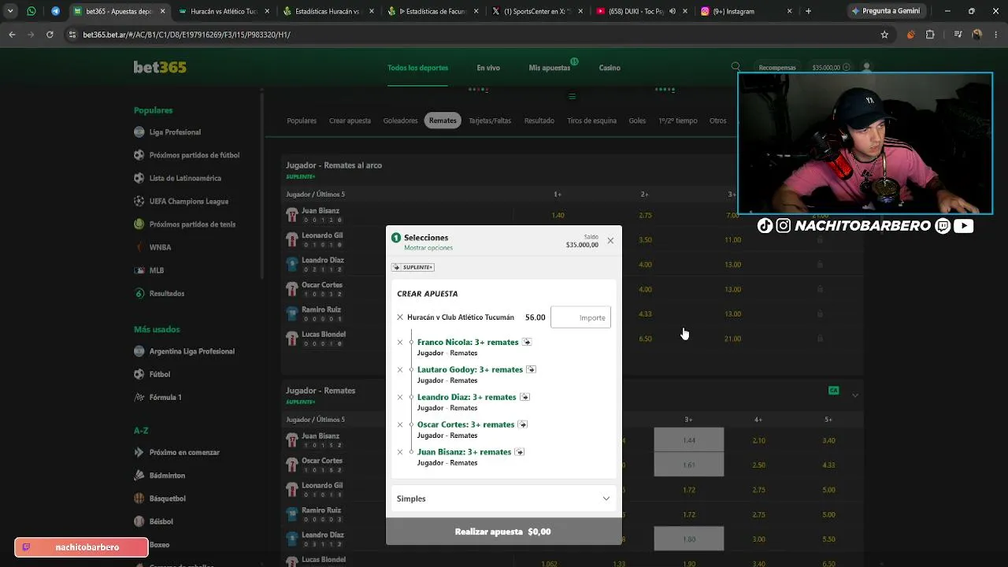Click the Béisbol sport icon

click(139, 521)
